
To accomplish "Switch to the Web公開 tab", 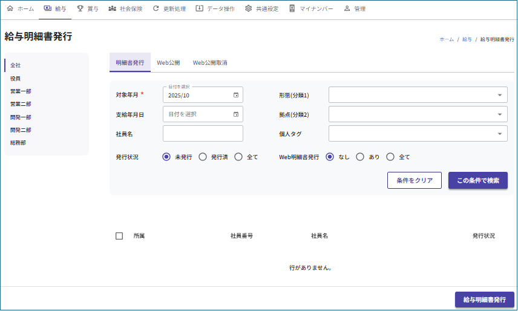I will coord(168,63).
